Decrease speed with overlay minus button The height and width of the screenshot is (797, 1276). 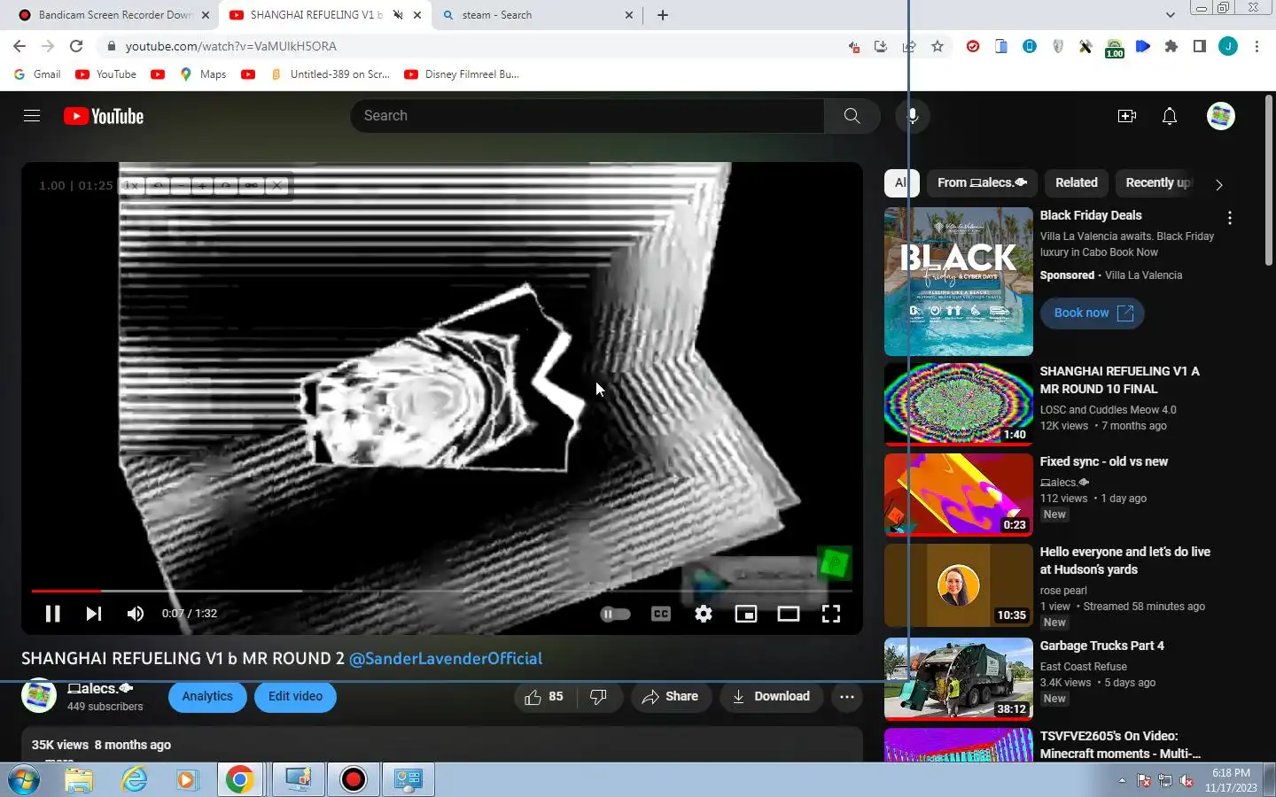click(180, 186)
